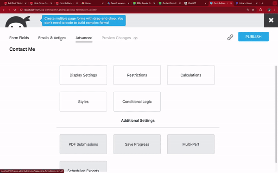Screen dimensions: 278x173
Task: Click the Additional Settings heading
Action: (x=138, y=120)
